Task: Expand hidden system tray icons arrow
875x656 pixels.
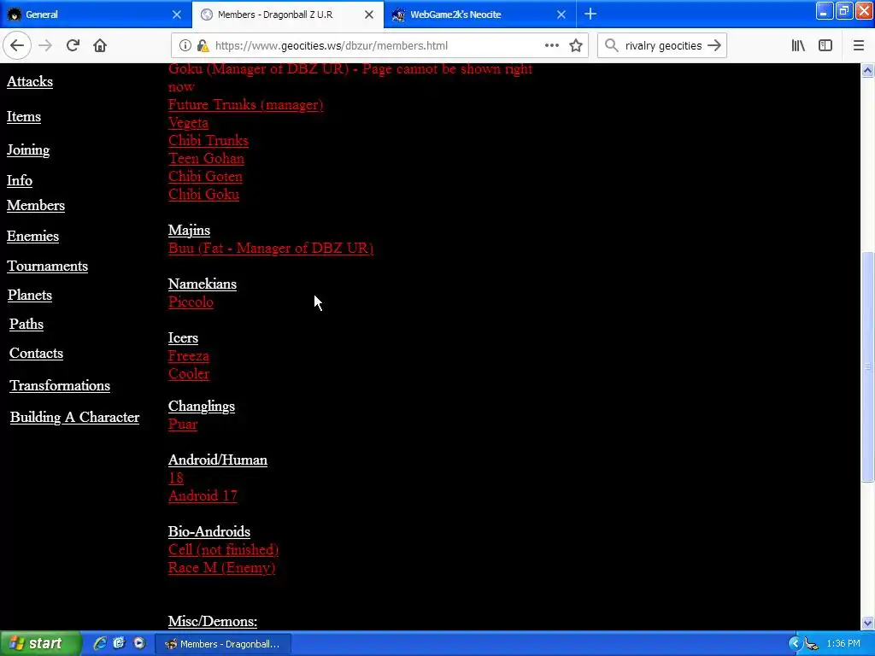Action: tap(795, 644)
